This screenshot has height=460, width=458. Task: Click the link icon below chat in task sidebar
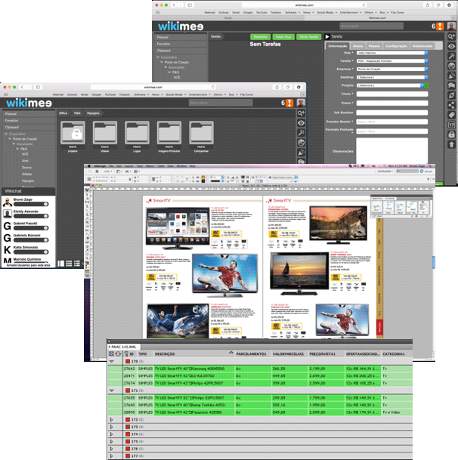coord(451,95)
